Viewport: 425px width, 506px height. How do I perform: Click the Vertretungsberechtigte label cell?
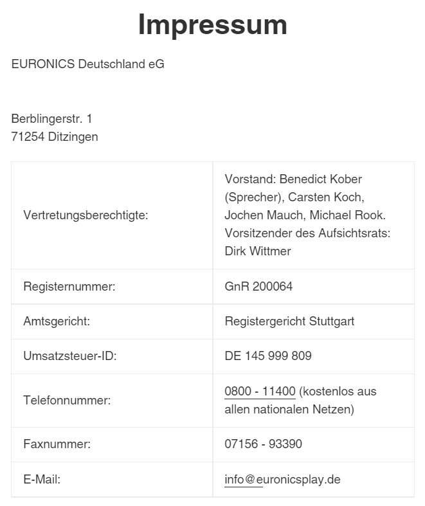(112, 215)
